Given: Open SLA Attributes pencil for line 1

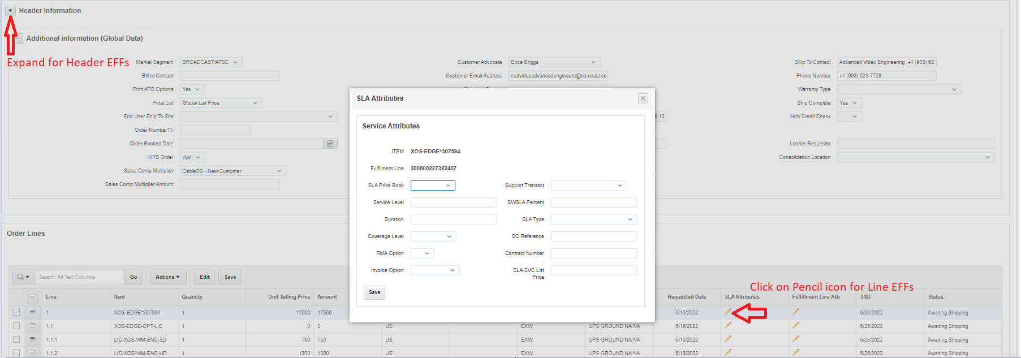Looking at the screenshot, I should (x=728, y=312).
